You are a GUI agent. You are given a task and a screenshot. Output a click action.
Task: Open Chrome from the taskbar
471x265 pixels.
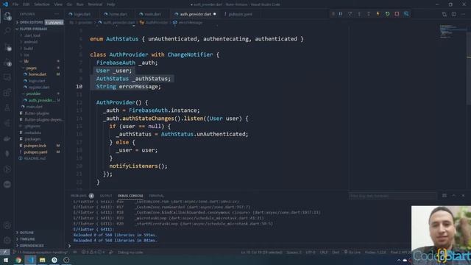click(18, 260)
